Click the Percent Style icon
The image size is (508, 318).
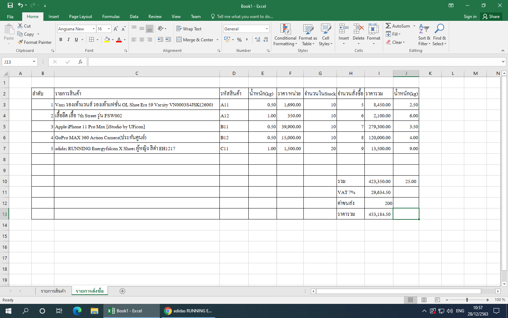[240, 40]
